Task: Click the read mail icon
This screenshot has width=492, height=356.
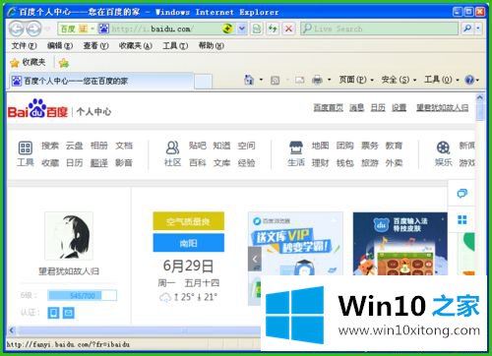Action: click(x=299, y=80)
